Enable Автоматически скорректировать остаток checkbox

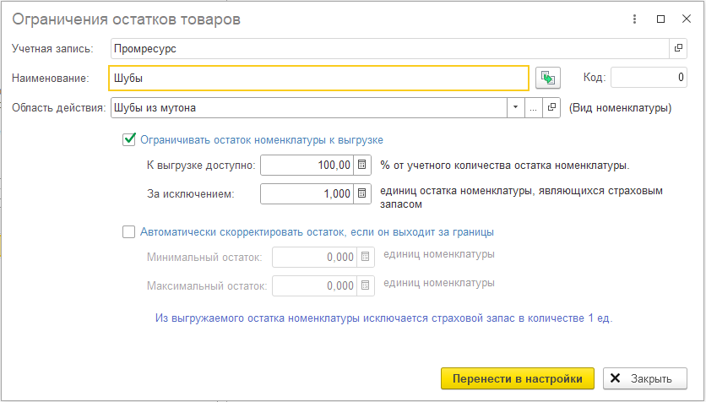[129, 231]
